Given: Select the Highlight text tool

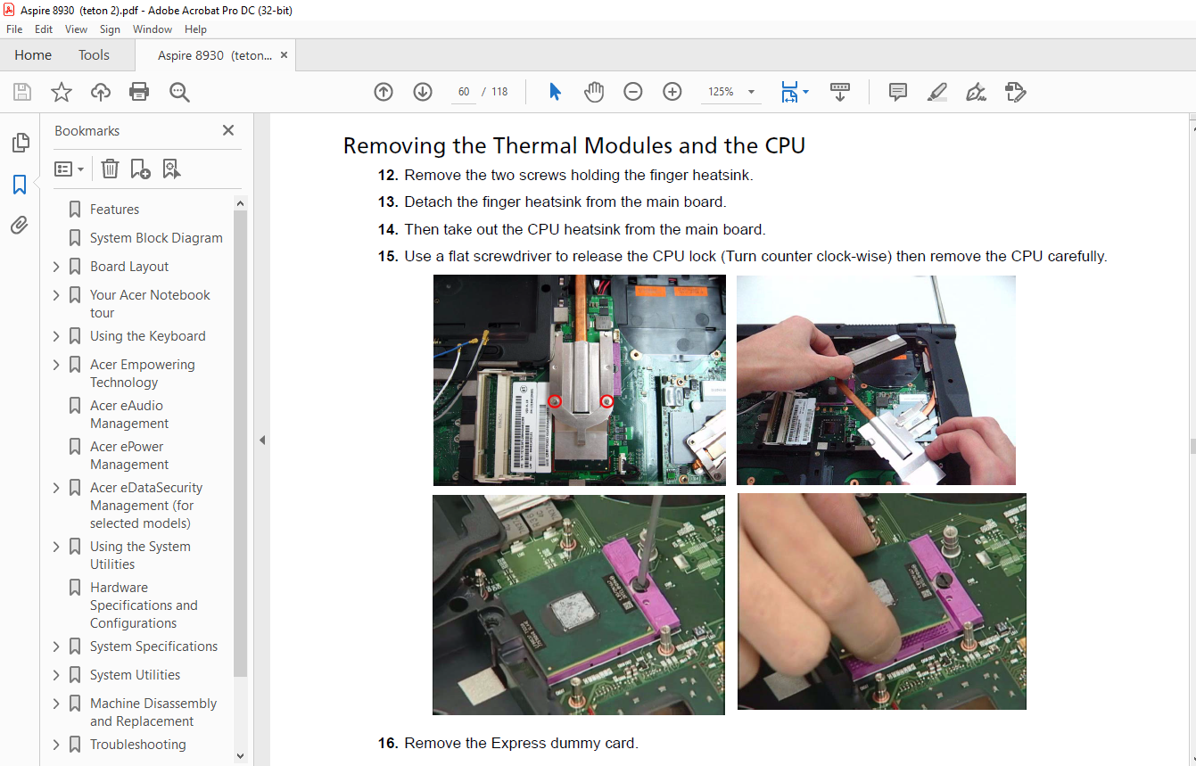Looking at the screenshot, I should coord(937,92).
